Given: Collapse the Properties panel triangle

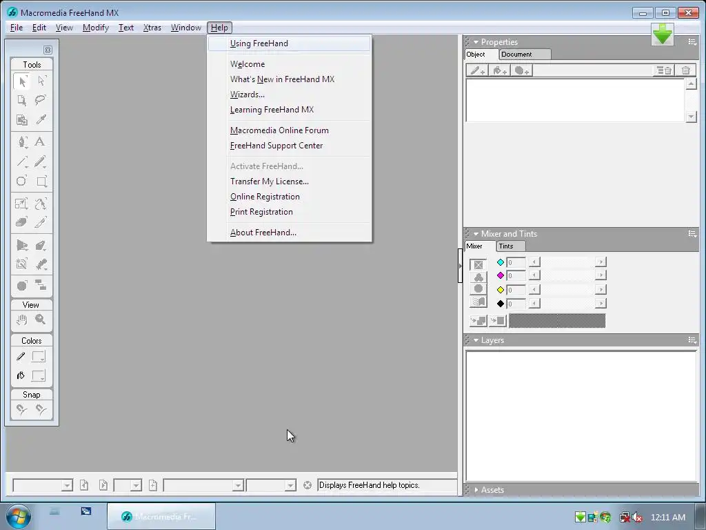Looking at the screenshot, I should (476, 42).
